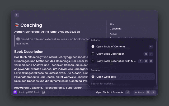Click C key badge in the third action row
This screenshot has height=106, width=169.
pyautogui.click(x=151, y=61)
